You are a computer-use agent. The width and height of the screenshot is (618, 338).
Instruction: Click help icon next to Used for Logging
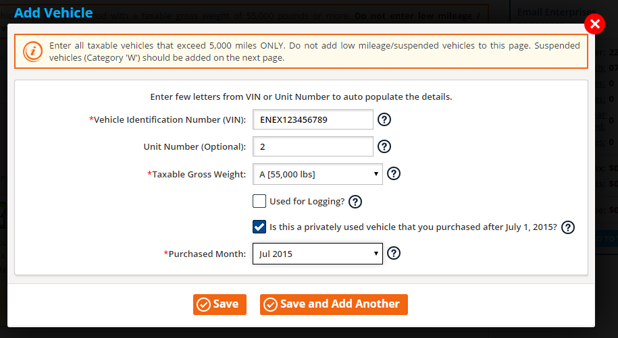pyautogui.click(x=355, y=201)
